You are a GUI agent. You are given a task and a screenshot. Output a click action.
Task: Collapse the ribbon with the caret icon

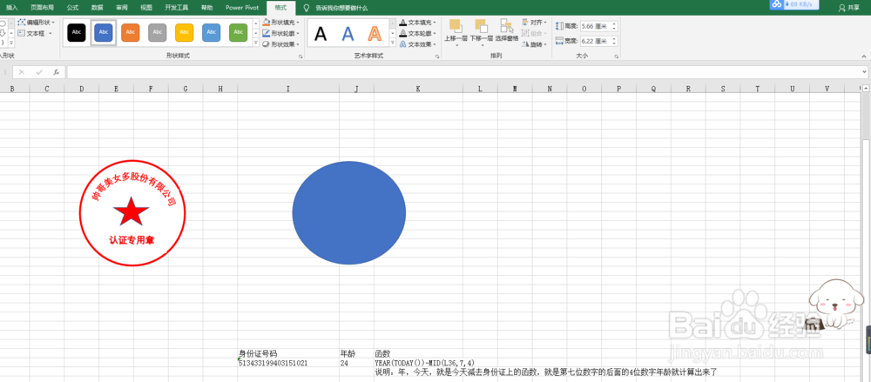864,57
